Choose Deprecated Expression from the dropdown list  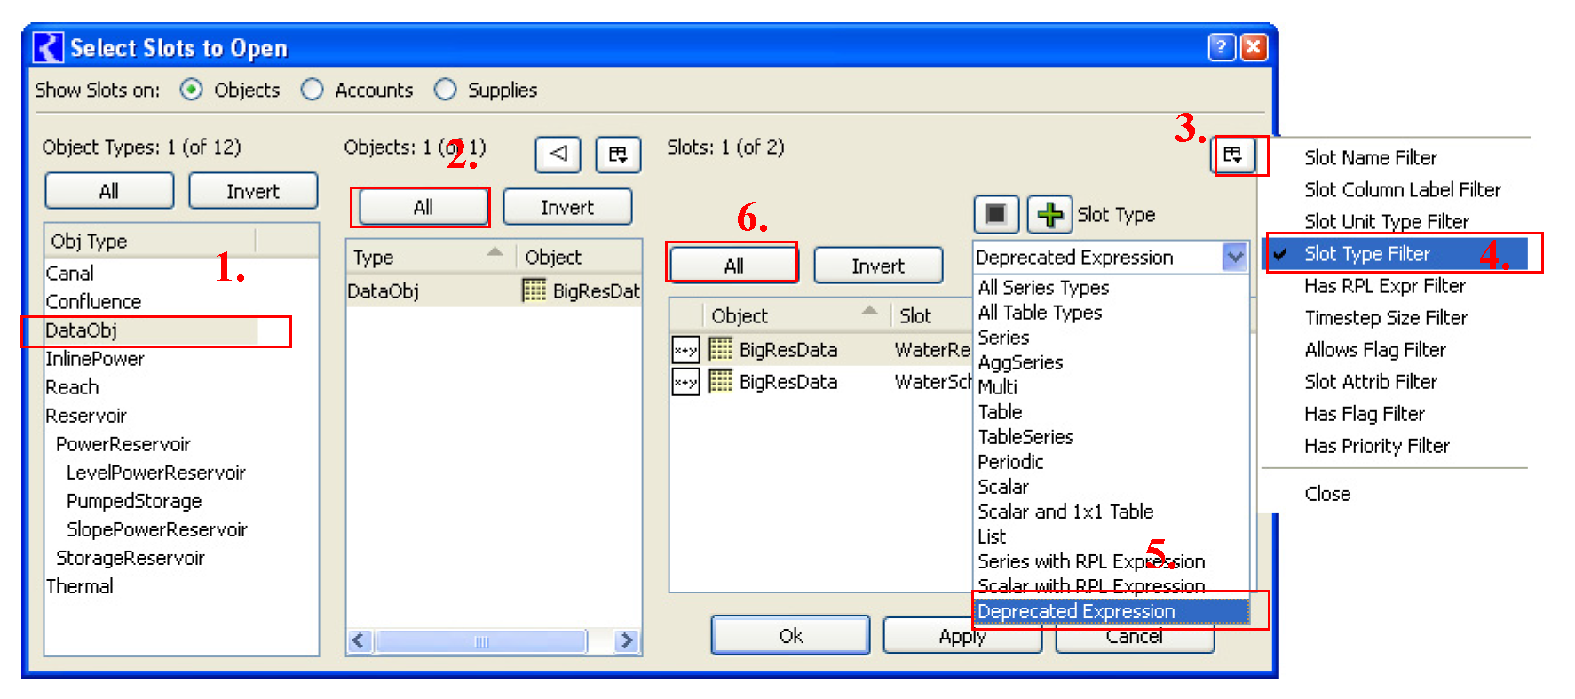tap(1076, 611)
